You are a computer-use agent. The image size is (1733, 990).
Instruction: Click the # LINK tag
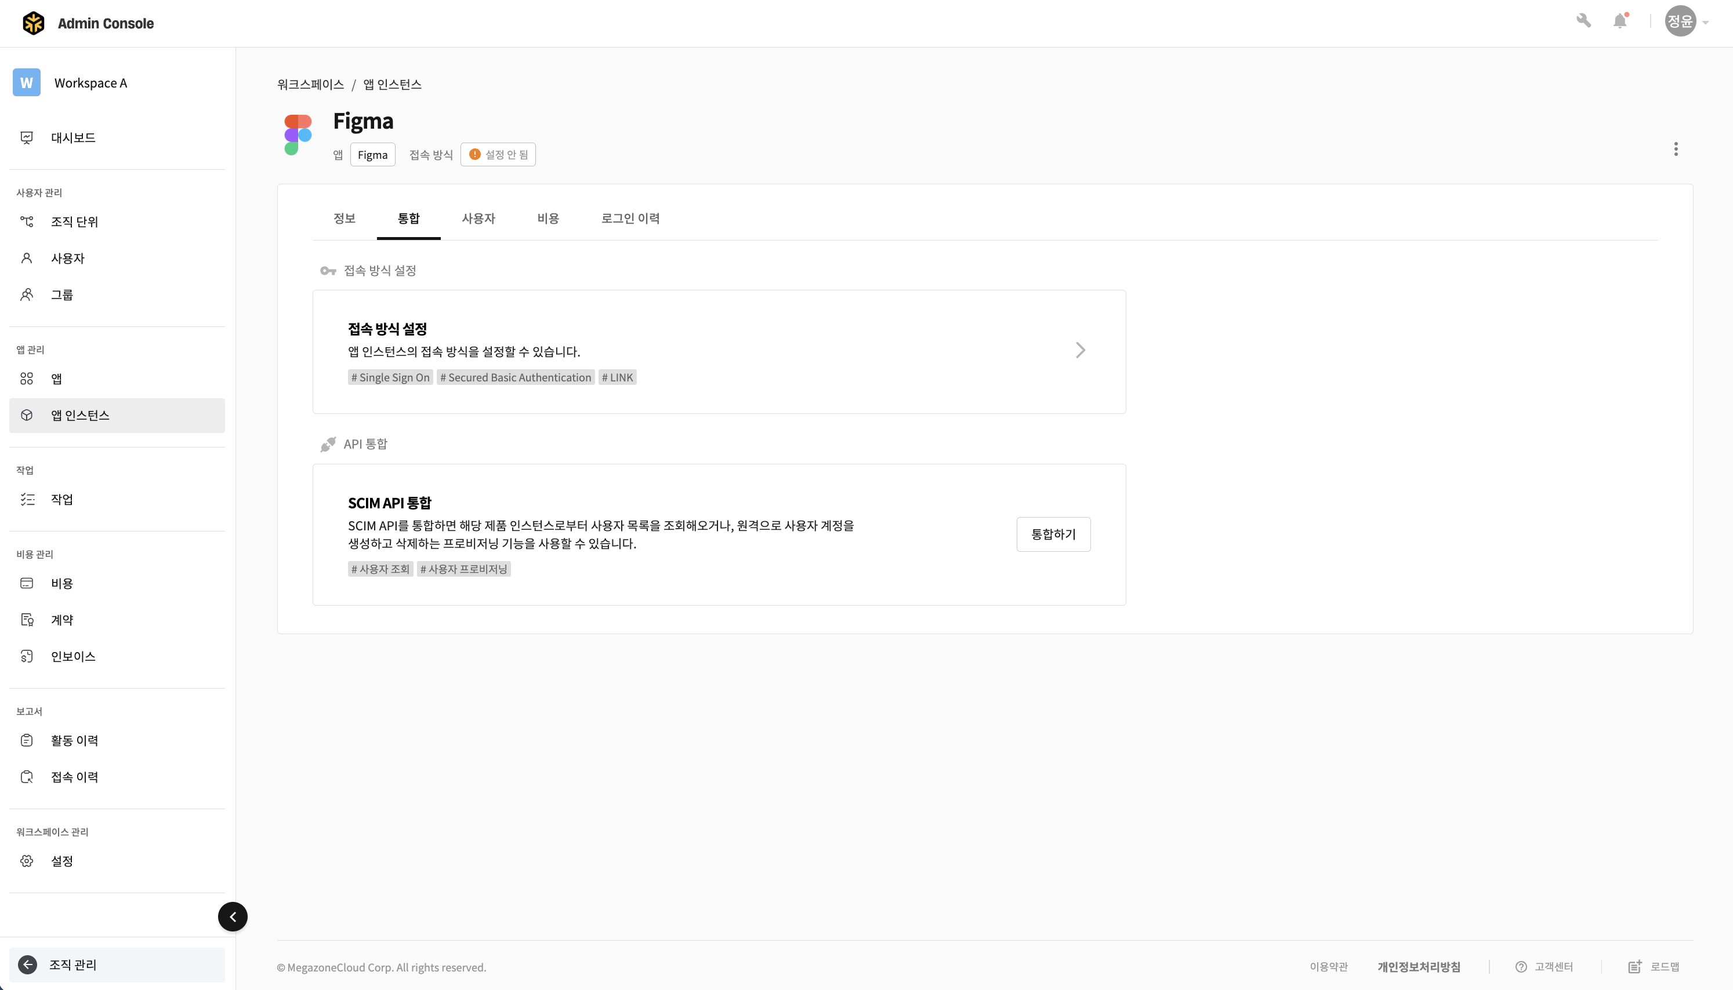[618, 377]
